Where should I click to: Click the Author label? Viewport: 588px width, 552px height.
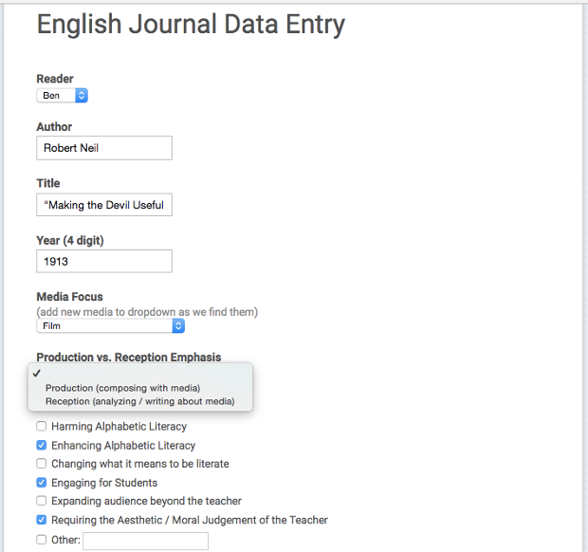(54, 127)
